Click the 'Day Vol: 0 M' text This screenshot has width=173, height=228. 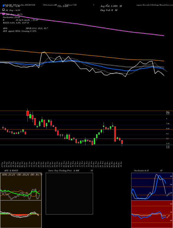click(x=109, y=10)
